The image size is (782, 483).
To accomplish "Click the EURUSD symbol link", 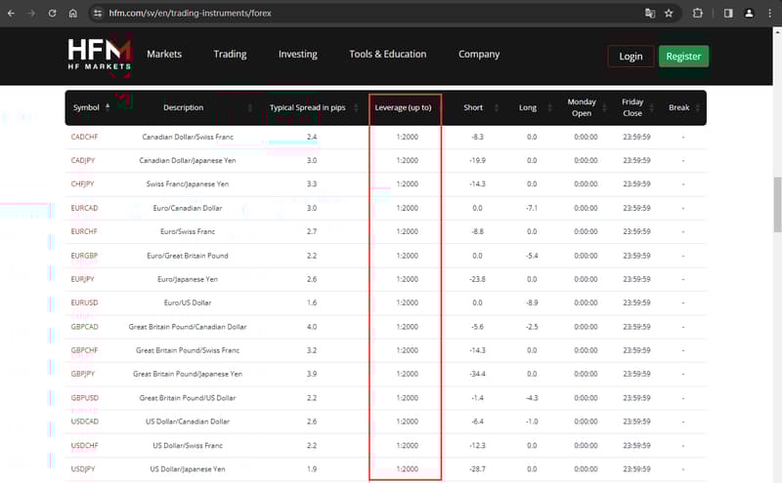I will coord(85,302).
